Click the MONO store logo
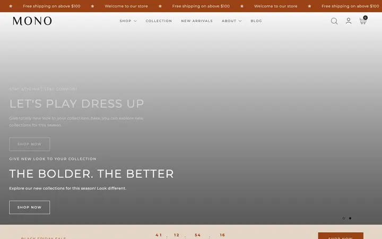382x239 pixels. (32, 21)
